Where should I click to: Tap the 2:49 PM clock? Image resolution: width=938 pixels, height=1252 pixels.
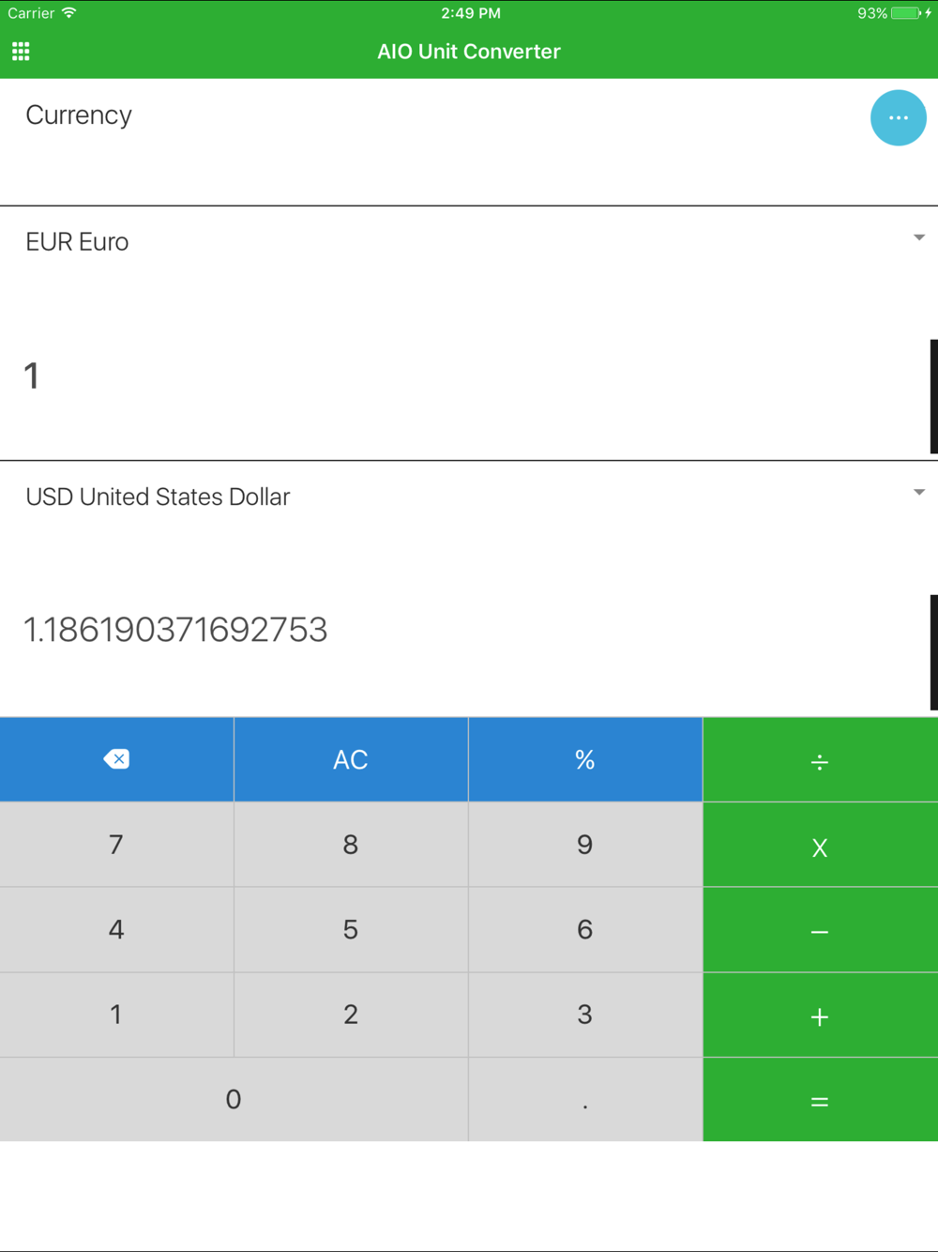pos(471,13)
